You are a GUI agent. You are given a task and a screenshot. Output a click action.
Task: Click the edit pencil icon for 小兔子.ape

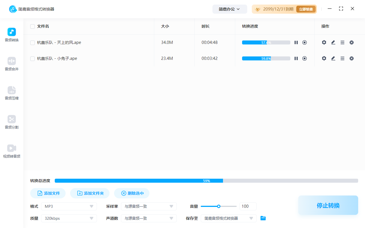coord(333,58)
